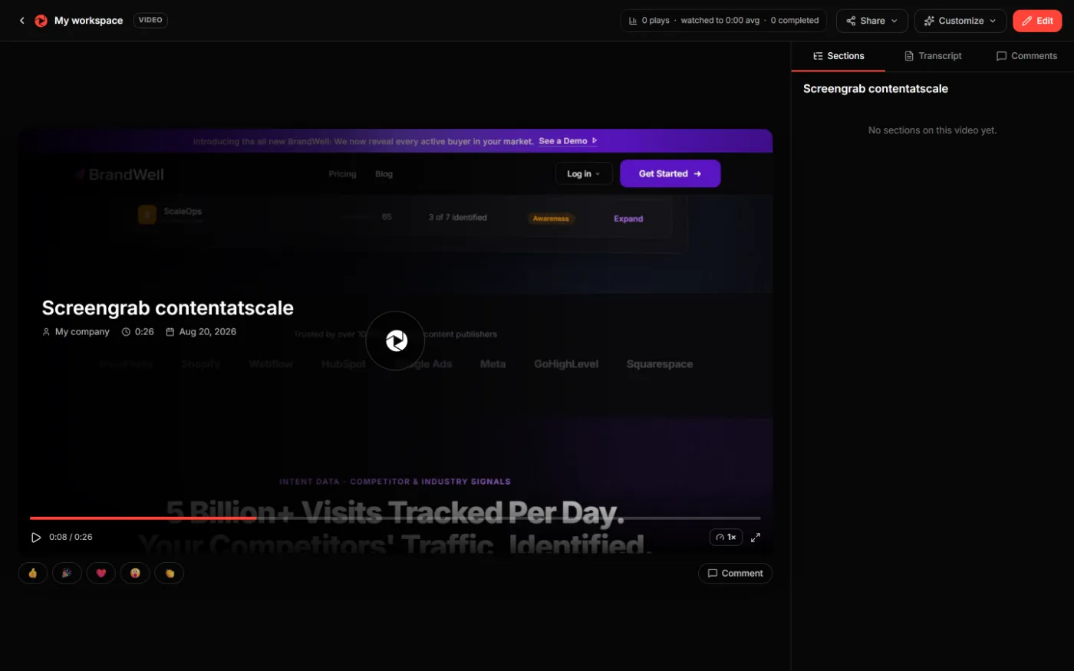
Task: Switch to the Transcript tab
Action: point(933,56)
